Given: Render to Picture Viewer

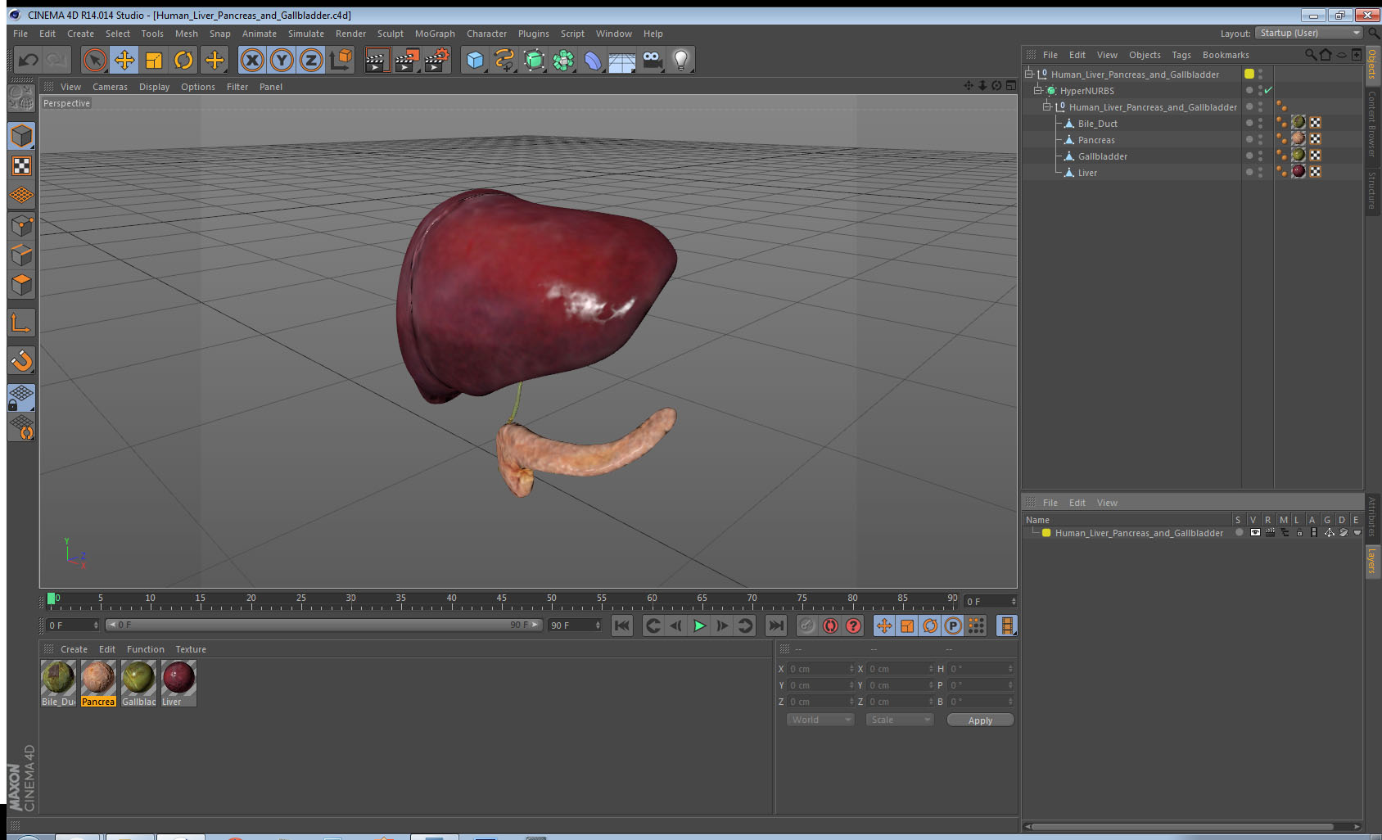Looking at the screenshot, I should 407,60.
